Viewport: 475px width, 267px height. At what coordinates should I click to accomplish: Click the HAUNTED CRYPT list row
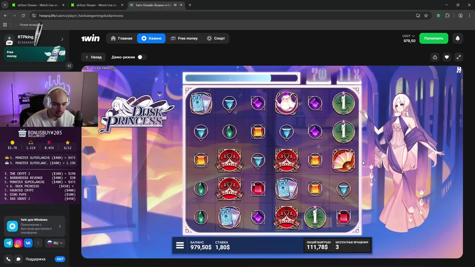click(40, 190)
